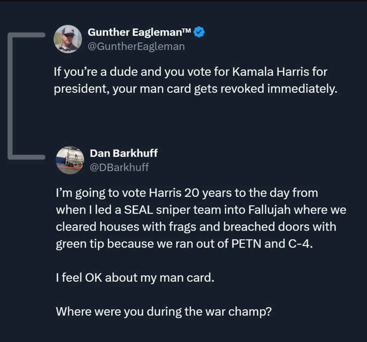Select "I feel OK about my man card."
The width and height of the screenshot is (367, 342).
point(135,278)
